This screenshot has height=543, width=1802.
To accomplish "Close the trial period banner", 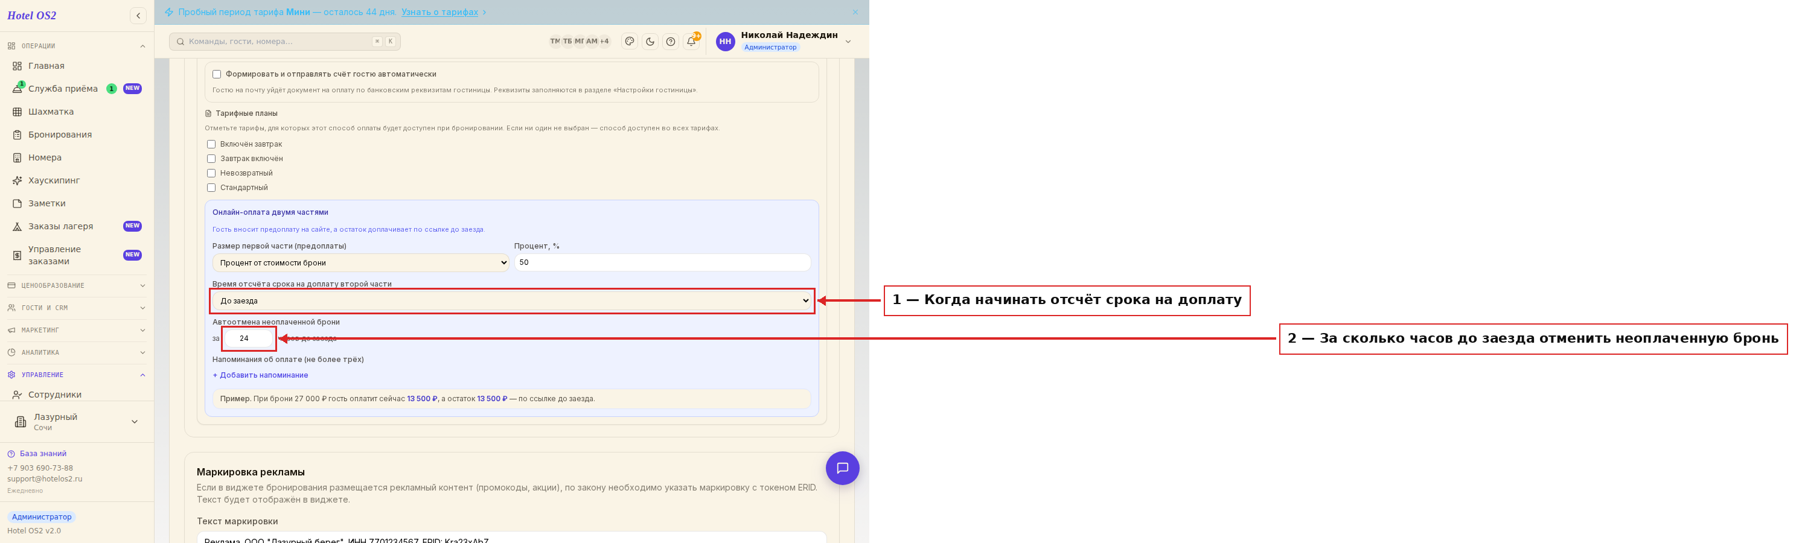I will 855,12.
